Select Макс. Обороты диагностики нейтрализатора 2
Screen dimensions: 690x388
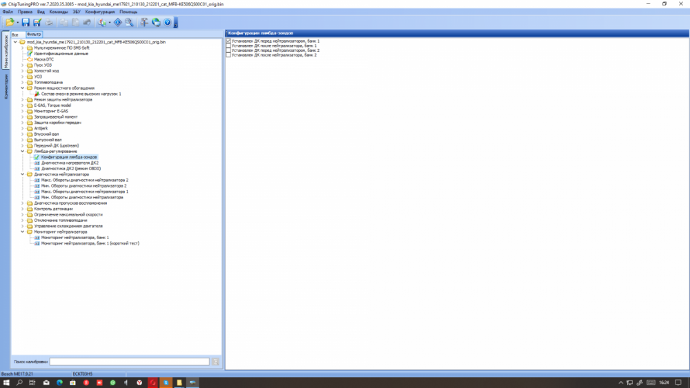[85, 180]
